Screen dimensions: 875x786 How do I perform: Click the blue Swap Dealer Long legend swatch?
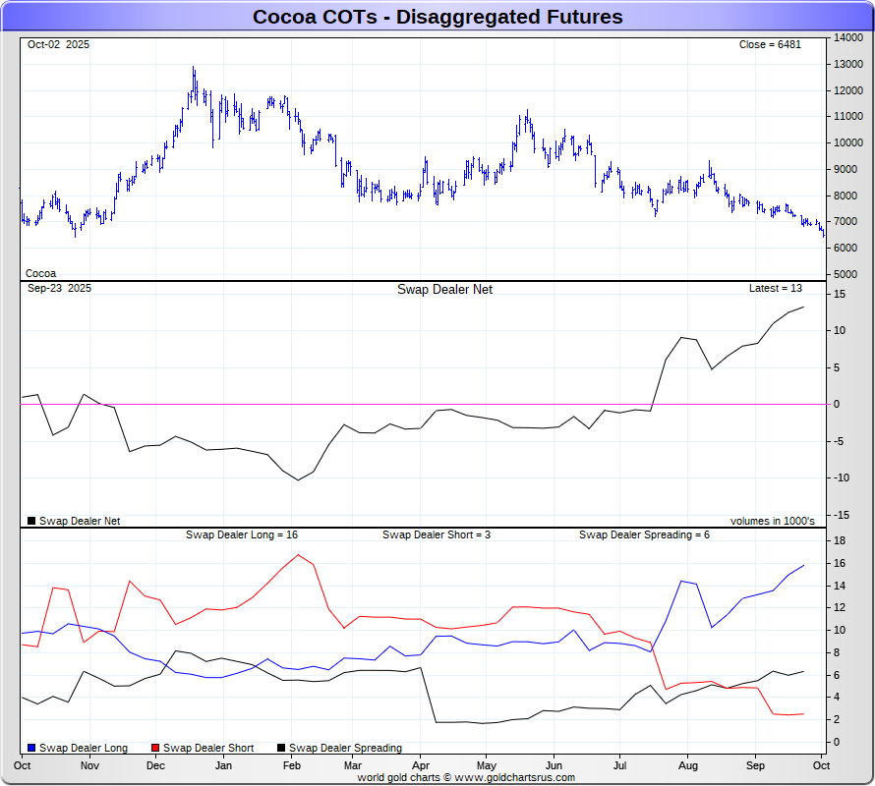click(x=31, y=749)
